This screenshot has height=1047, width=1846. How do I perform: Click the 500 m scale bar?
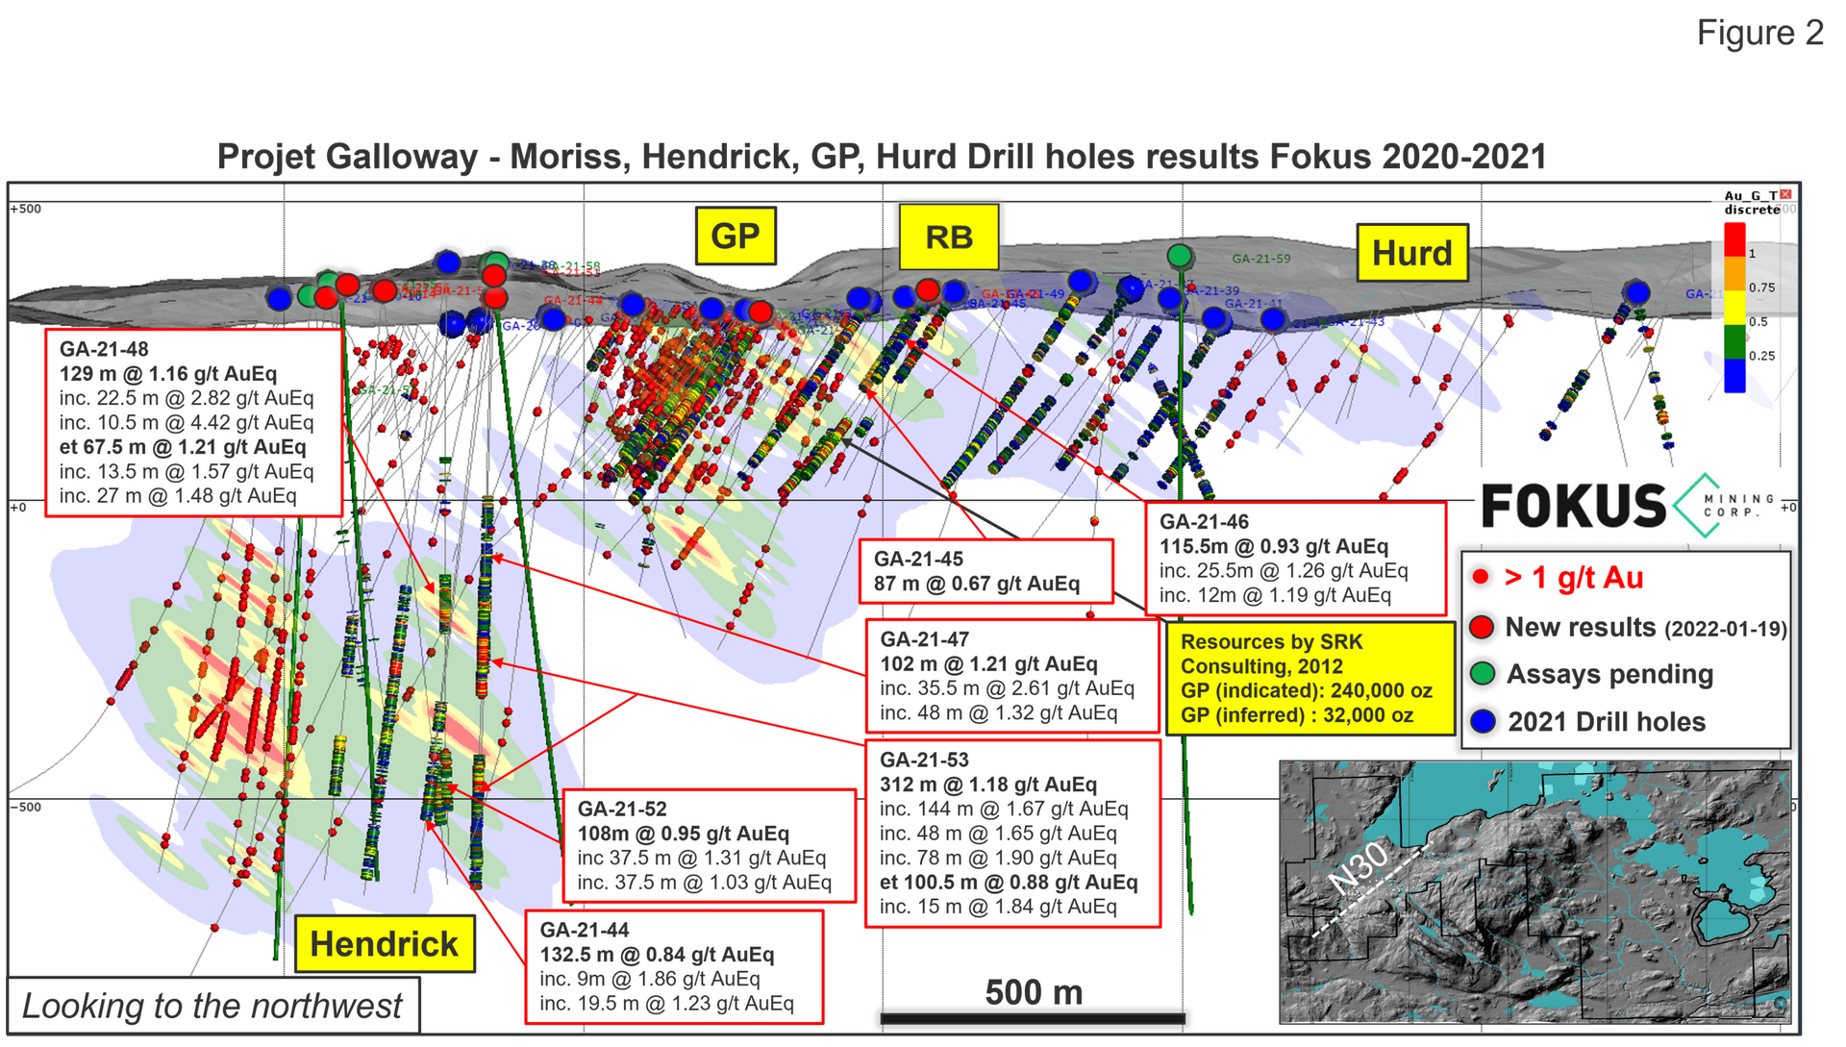(x=1033, y=1017)
